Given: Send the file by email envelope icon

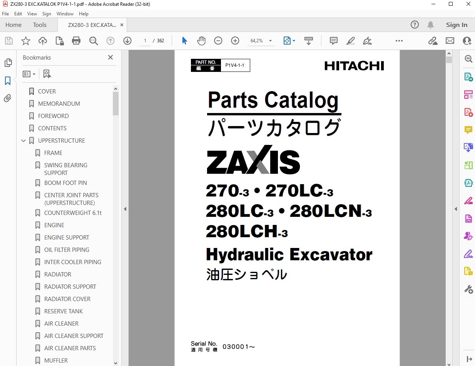Looking at the screenshot, I should 450,41.
